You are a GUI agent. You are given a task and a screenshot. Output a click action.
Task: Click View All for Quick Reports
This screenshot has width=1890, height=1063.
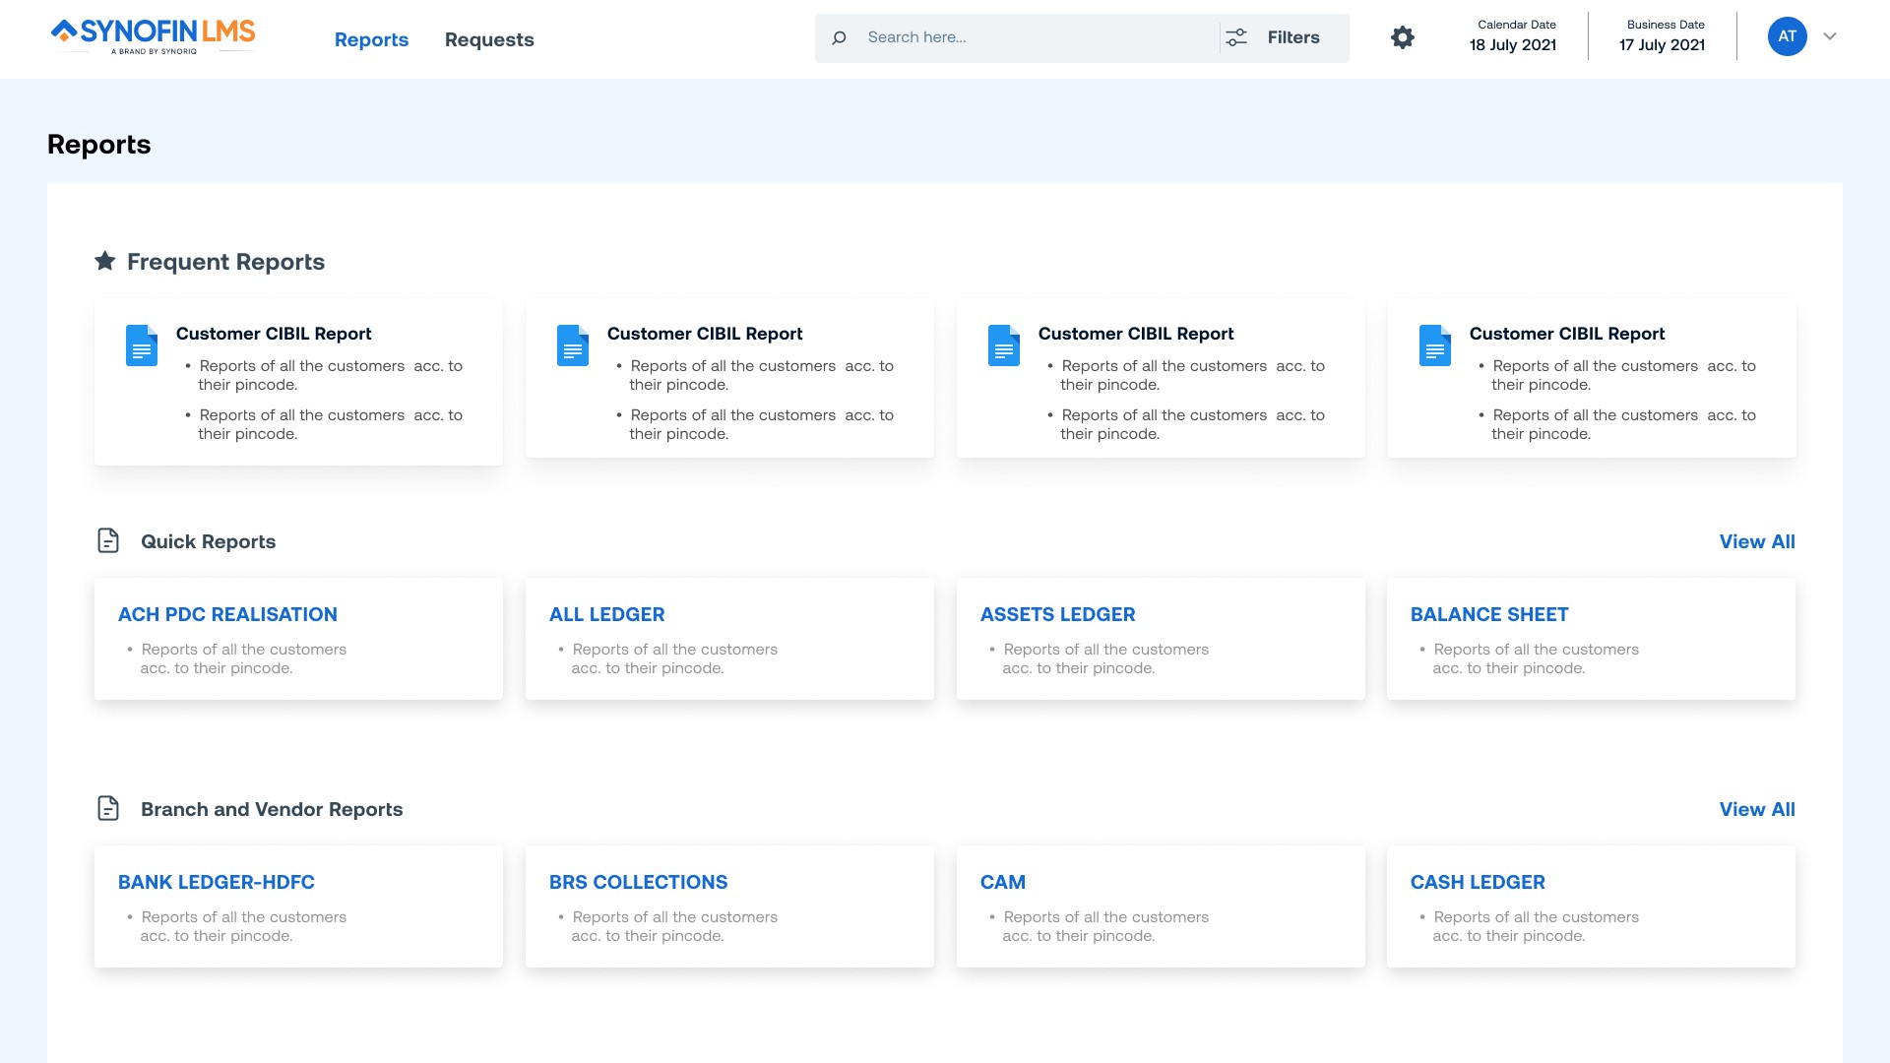click(x=1756, y=541)
